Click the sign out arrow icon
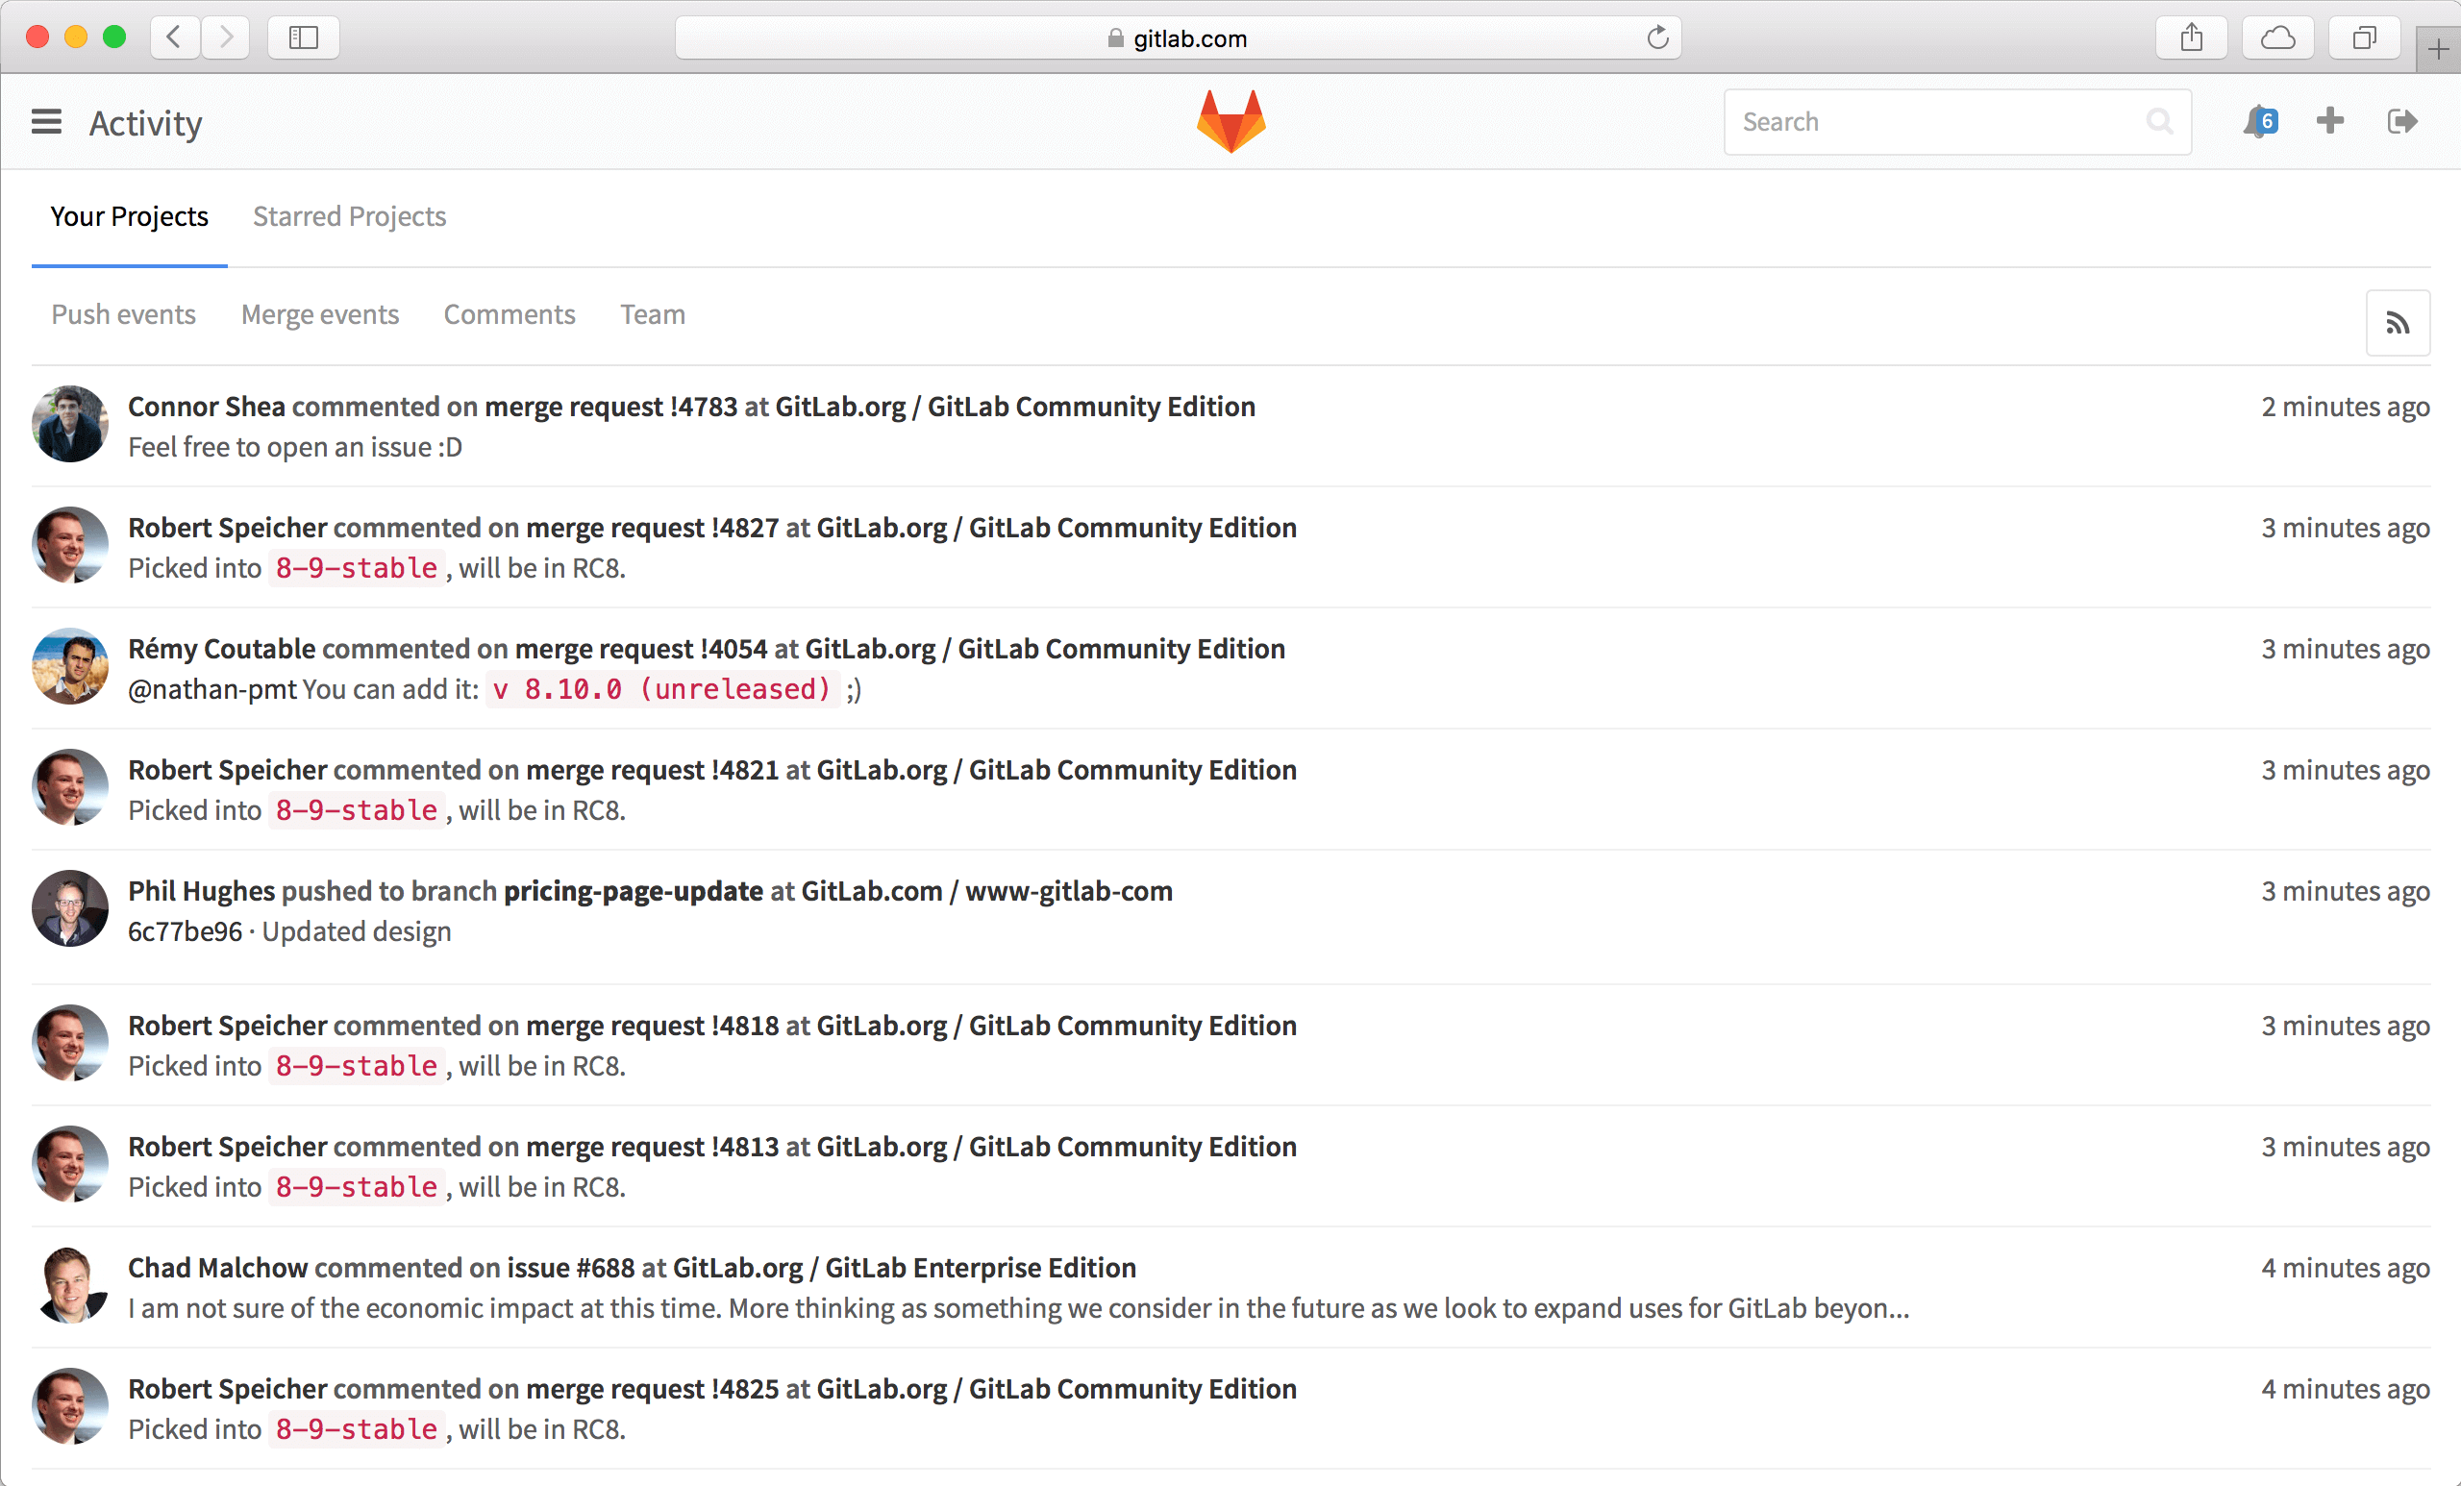The image size is (2461, 1486). point(2401,122)
